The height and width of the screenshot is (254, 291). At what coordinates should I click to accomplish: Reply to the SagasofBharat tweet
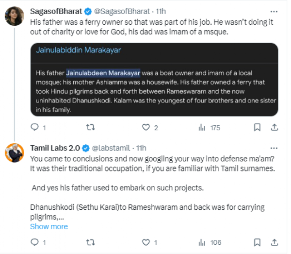coord(34,127)
